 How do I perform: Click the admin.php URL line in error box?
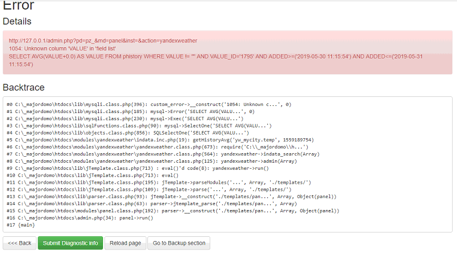103,41
